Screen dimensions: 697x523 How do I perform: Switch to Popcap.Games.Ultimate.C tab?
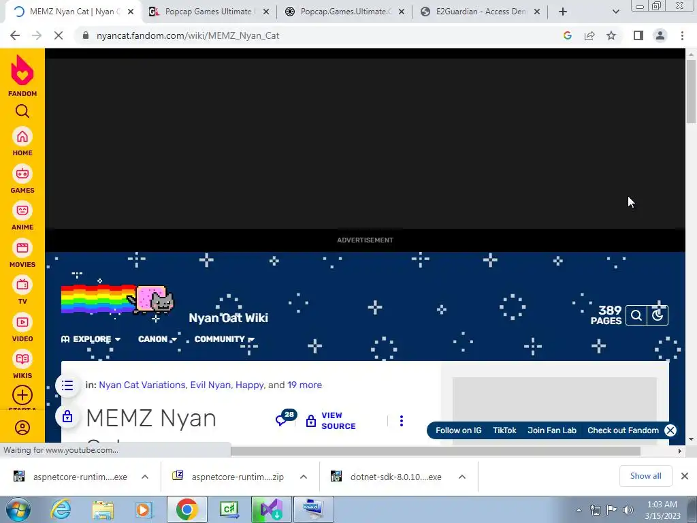[344, 12]
